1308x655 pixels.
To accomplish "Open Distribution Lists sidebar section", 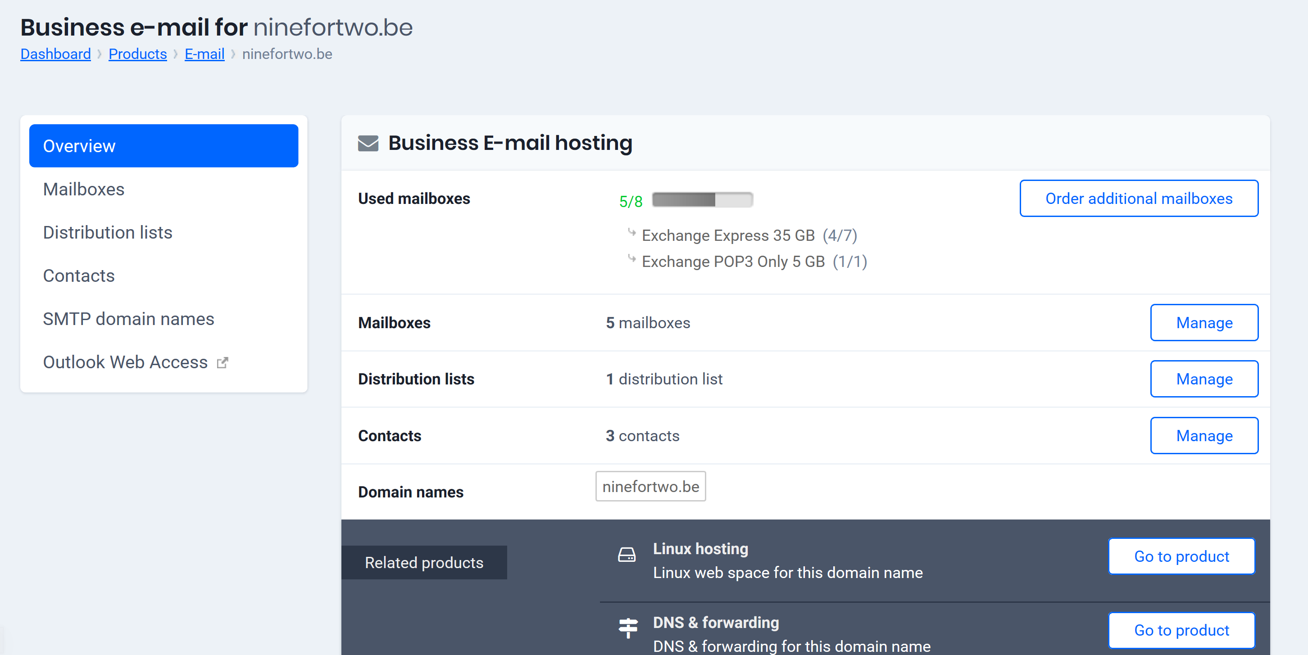I will (x=107, y=232).
